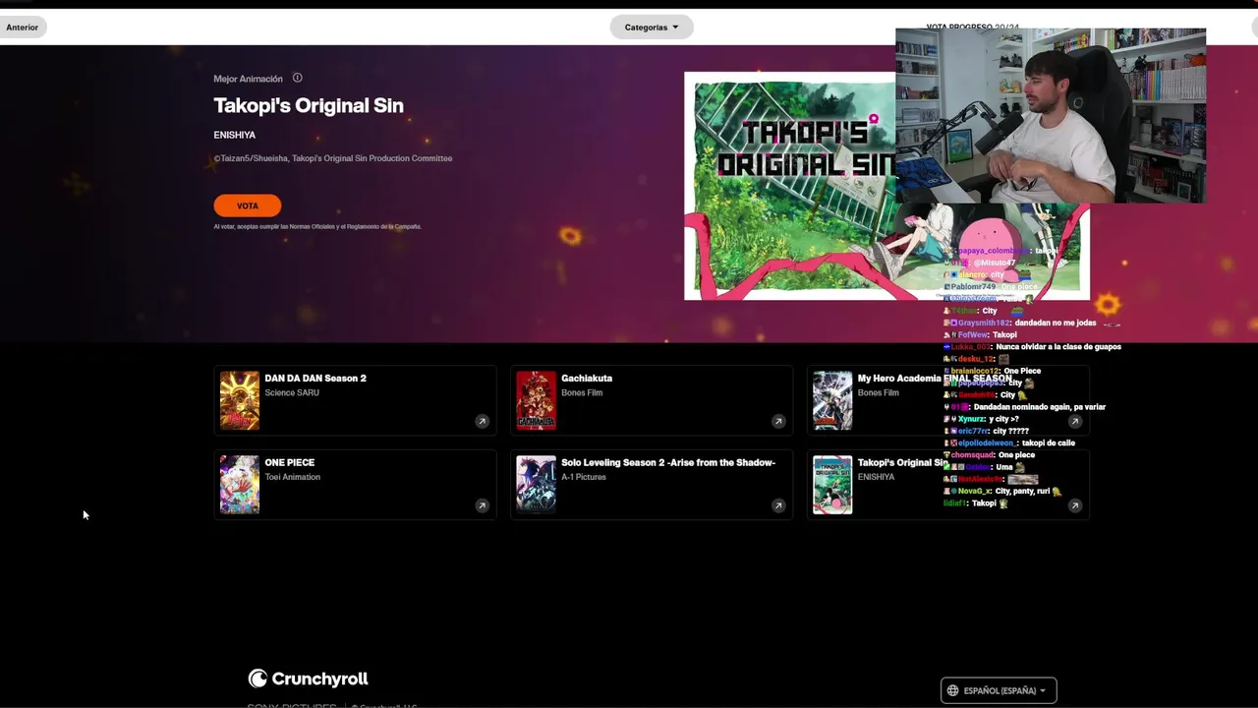Select the Gachiakuta poster thumbnail
Screen dimensions: 1258x708
click(x=537, y=400)
